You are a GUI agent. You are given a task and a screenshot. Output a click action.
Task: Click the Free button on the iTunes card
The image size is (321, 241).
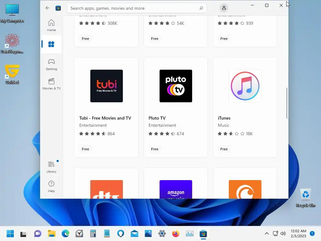224,149
